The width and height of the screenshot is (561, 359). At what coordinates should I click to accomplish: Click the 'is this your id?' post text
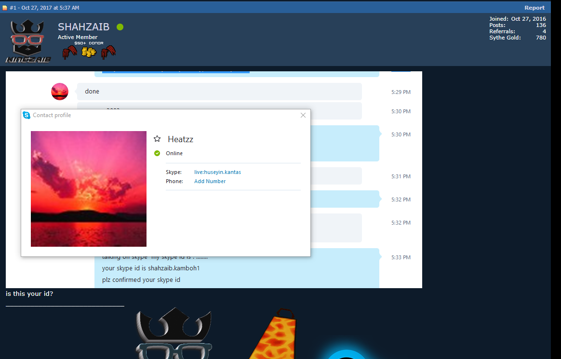tap(29, 294)
